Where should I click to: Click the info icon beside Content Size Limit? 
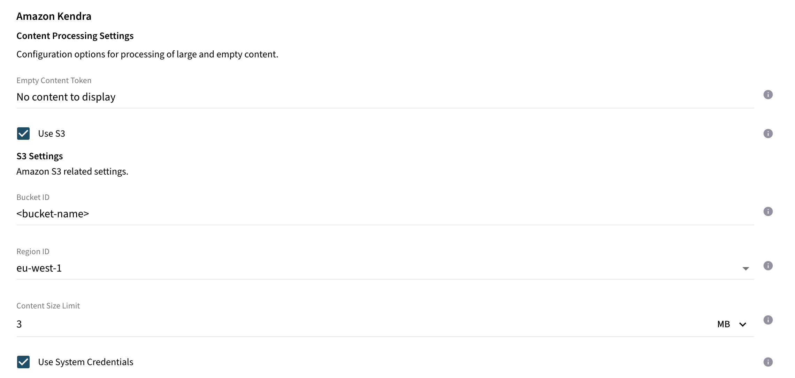pyautogui.click(x=768, y=320)
